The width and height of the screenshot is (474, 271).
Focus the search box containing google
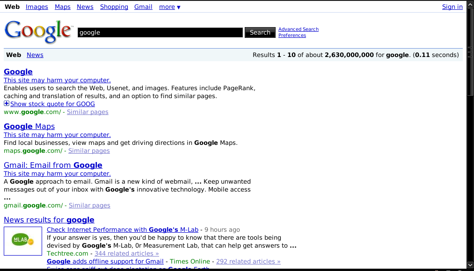(160, 32)
